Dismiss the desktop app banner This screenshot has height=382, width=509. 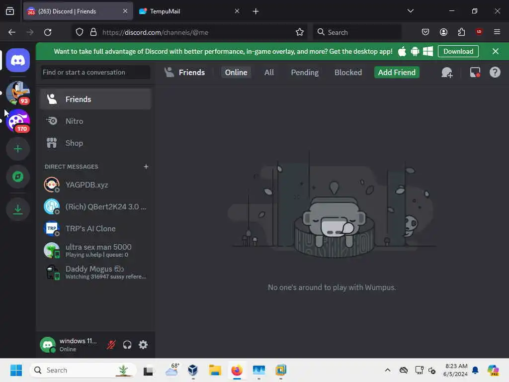click(x=496, y=51)
